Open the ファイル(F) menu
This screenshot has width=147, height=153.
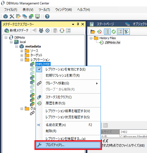[x=11, y=10]
